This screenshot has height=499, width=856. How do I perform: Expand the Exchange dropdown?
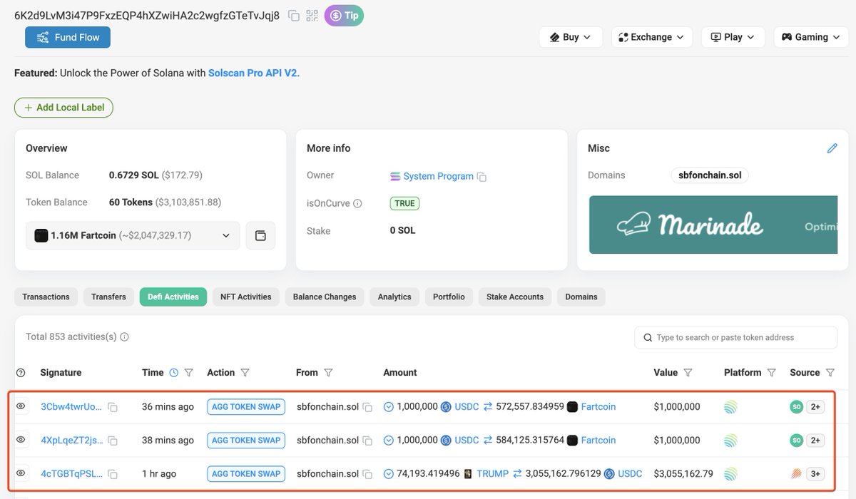click(x=652, y=37)
